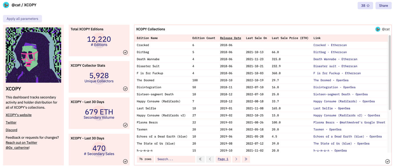Click the Search field below the table

pos(175,159)
